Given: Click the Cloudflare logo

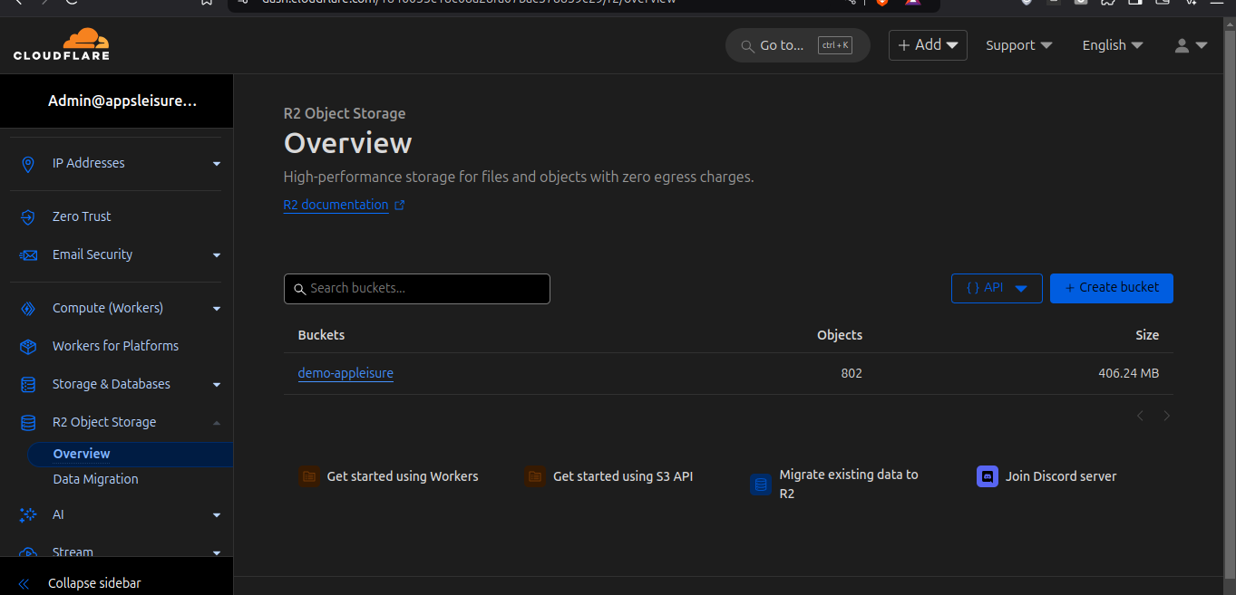Looking at the screenshot, I should click(61, 43).
